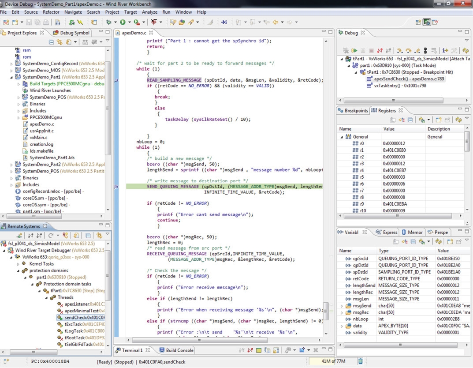Select apexSendCheck() stack frame
The width and height of the screenshot is (473, 368).
pyautogui.click(x=405, y=79)
